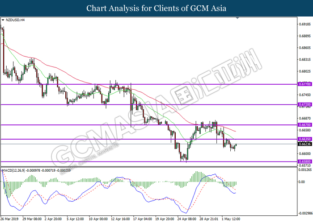Click the 10 Apr 00:00 time label
313x223 pixels.
[x=98, y=219]
